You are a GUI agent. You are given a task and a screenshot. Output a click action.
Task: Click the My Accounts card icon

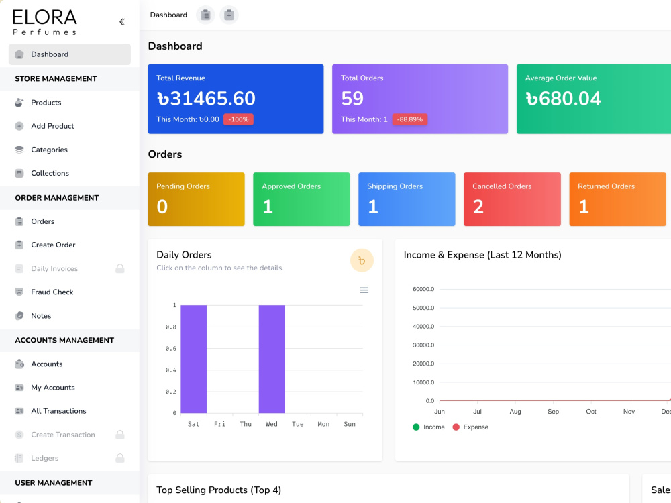[19, 388]
